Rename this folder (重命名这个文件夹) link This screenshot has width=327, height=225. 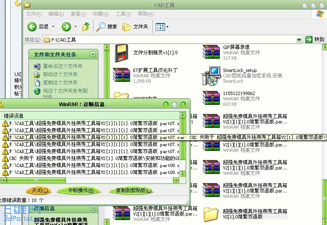click(63, 66)
